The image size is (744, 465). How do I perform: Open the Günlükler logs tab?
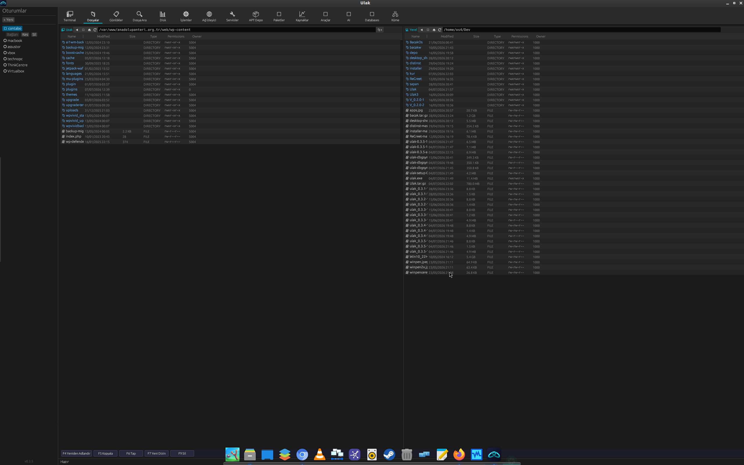point(116,16)
